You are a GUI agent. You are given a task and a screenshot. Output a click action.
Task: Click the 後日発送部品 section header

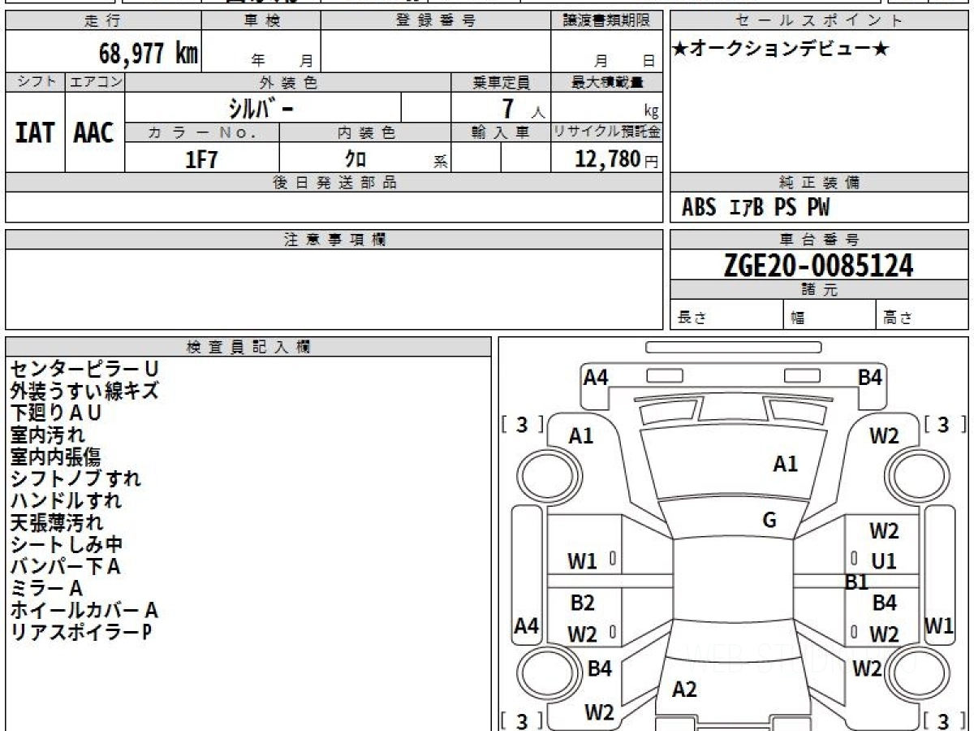[334, 183]
